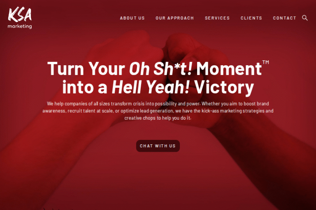This screenshot has width=316, height=210.
Task: Click the right fist in the hero image
Action: point(193,60)
